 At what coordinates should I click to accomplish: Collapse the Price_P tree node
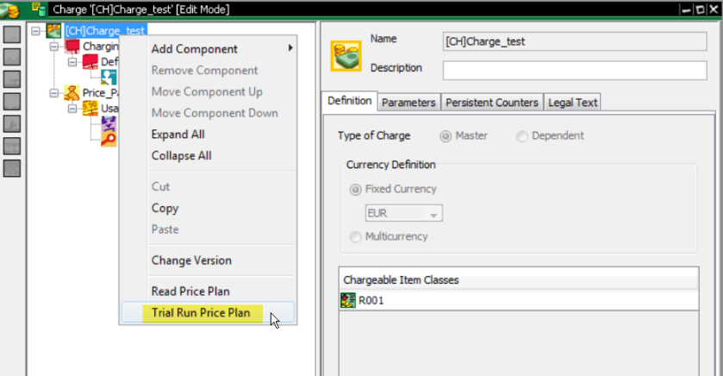point(54,93)
